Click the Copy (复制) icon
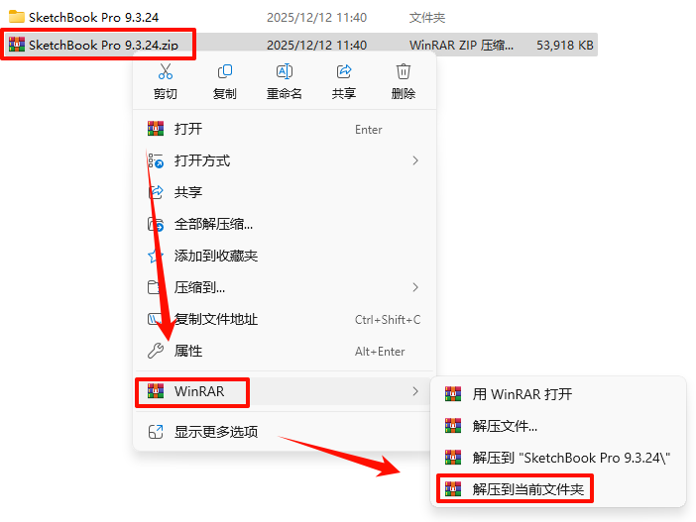This screenshot has height=522, width=696. coord(225,71)
